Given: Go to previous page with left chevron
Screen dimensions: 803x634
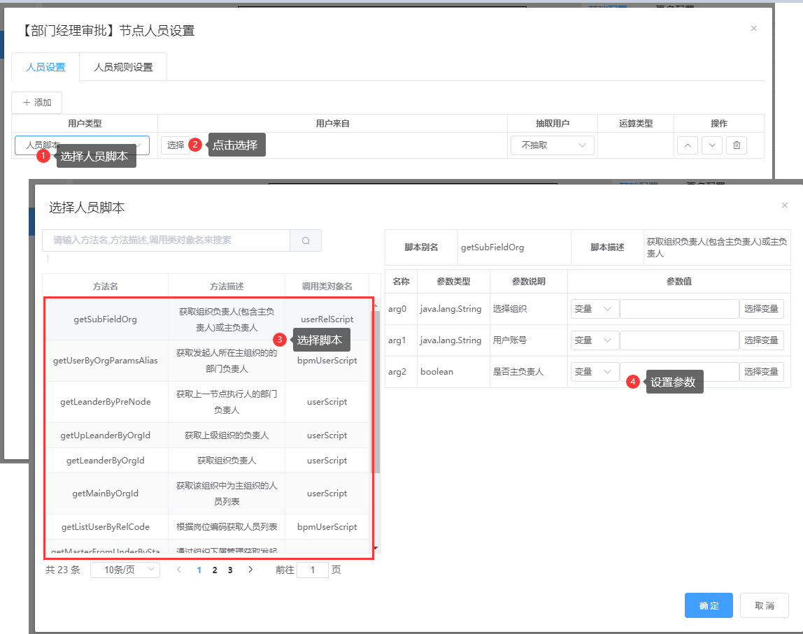Looking at the screenshot, I should 179,570.
